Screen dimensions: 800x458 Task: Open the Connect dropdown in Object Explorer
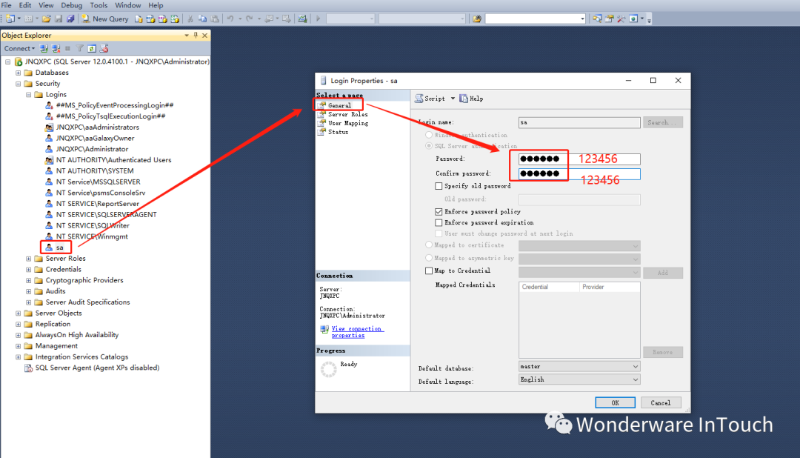pos(19,48)
